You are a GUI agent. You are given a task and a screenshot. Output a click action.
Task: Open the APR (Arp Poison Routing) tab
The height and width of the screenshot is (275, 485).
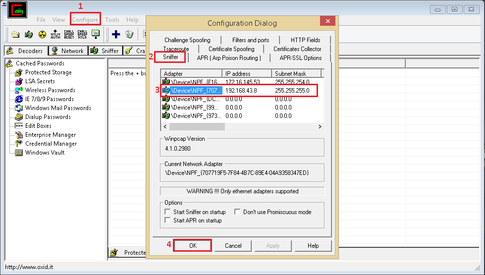point(229,58)
